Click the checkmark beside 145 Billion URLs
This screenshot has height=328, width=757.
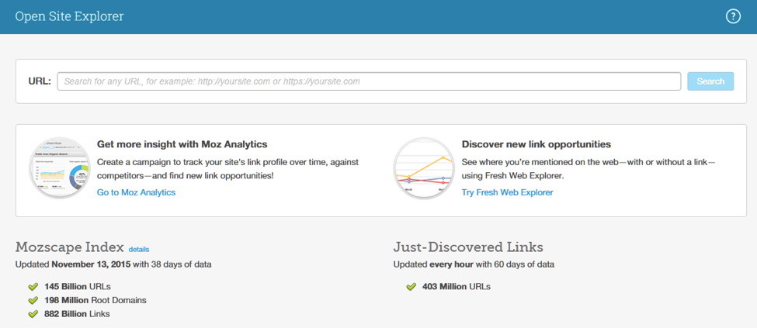click(33, 287)
